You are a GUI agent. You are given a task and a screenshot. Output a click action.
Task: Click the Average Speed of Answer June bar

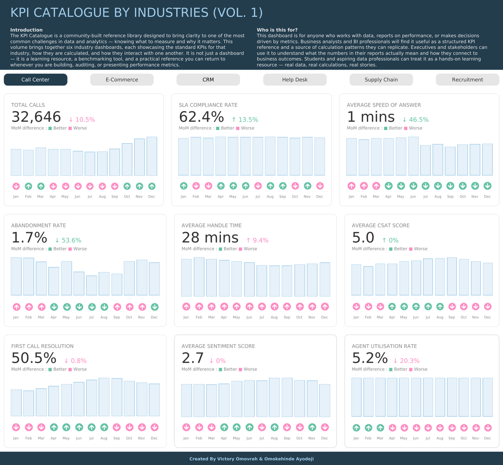click(x=413, y=156)
